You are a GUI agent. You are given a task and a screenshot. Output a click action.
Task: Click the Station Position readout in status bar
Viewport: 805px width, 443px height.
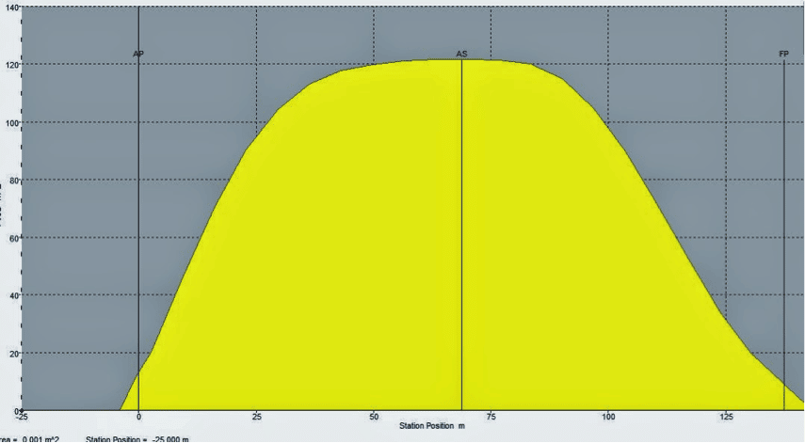[x=137, y=439]
